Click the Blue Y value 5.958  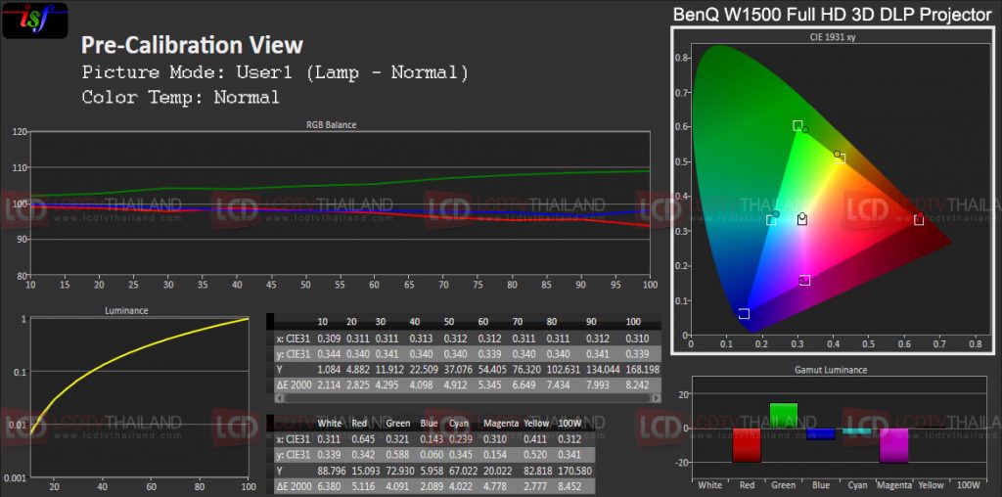pos(432,471)
